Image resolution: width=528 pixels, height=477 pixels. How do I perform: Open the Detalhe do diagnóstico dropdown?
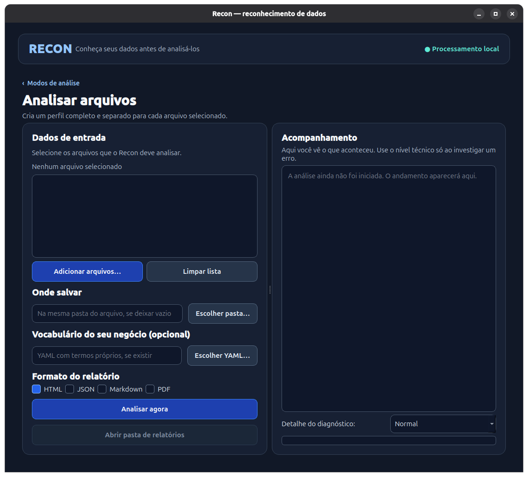[x=443, y=424]
